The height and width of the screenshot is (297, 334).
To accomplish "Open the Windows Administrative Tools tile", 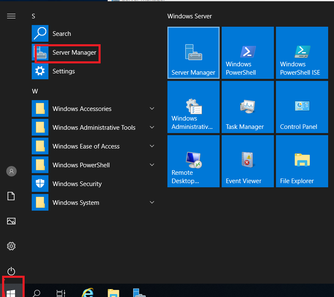I will (193, 107).
